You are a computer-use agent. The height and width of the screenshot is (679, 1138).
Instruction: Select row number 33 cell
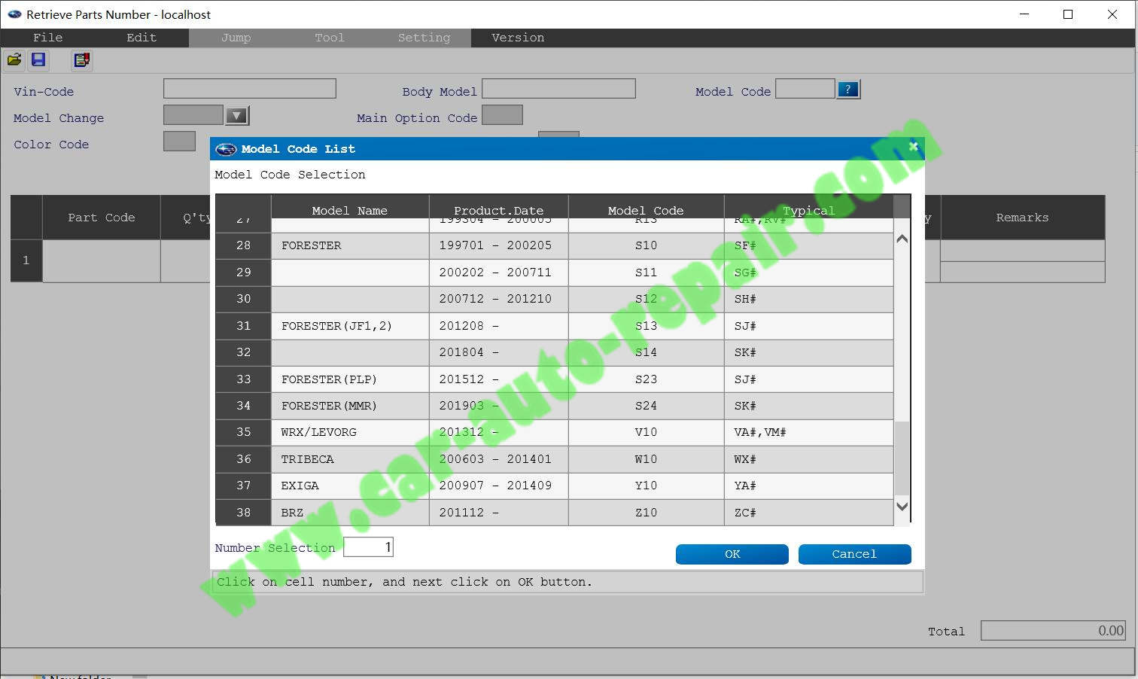[x=243, y=379]
